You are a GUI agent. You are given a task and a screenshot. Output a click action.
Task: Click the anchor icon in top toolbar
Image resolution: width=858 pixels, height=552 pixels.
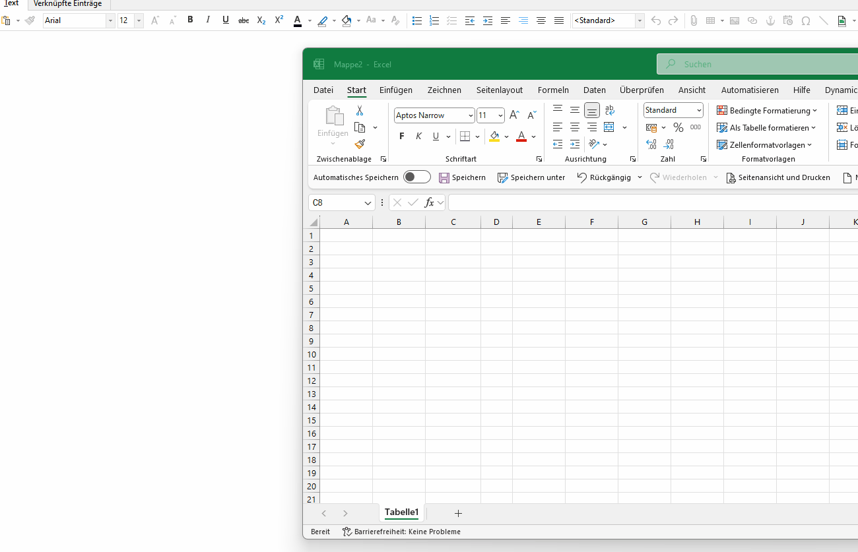tap(770, 20)
